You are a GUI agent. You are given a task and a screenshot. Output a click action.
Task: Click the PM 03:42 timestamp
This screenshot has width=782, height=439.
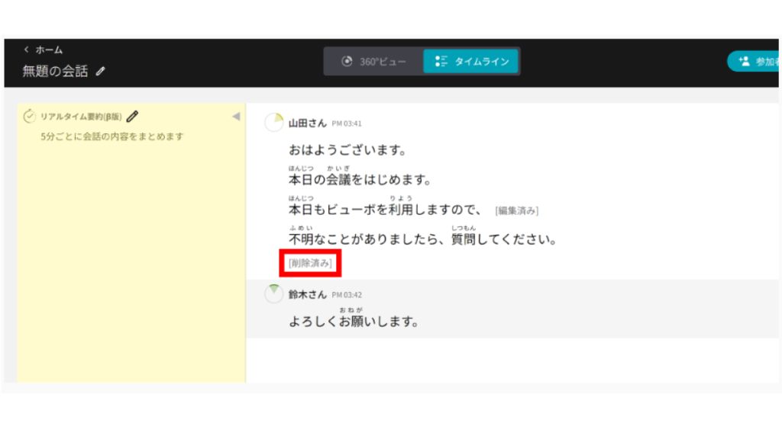tap(347, 295)
